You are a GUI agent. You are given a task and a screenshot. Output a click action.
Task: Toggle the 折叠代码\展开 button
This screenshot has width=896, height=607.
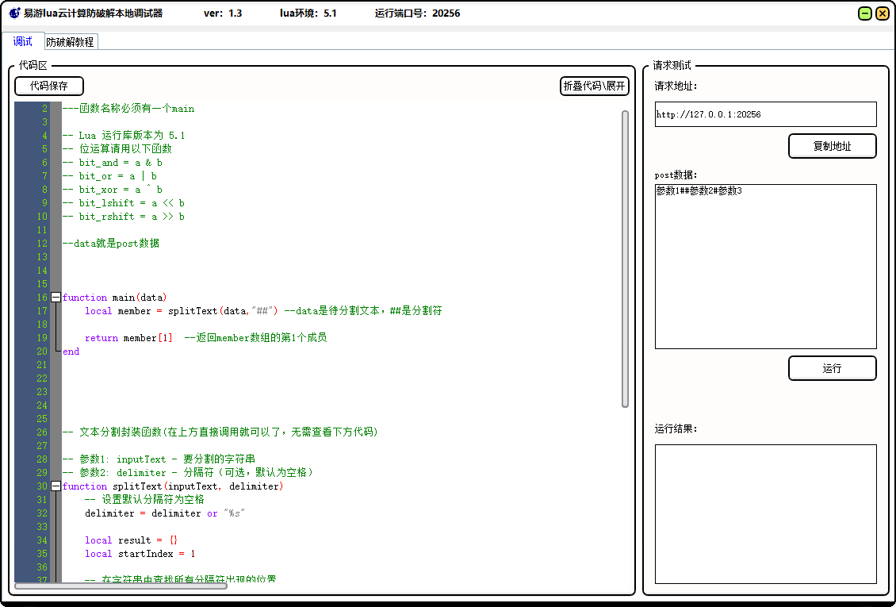[x=593, y=86]
